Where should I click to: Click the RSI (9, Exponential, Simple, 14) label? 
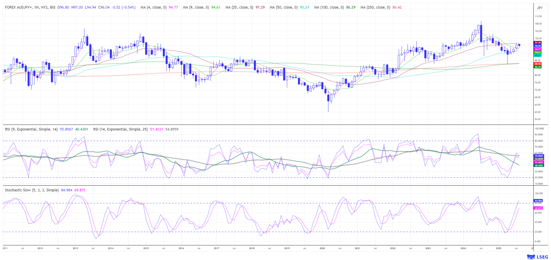31,129
